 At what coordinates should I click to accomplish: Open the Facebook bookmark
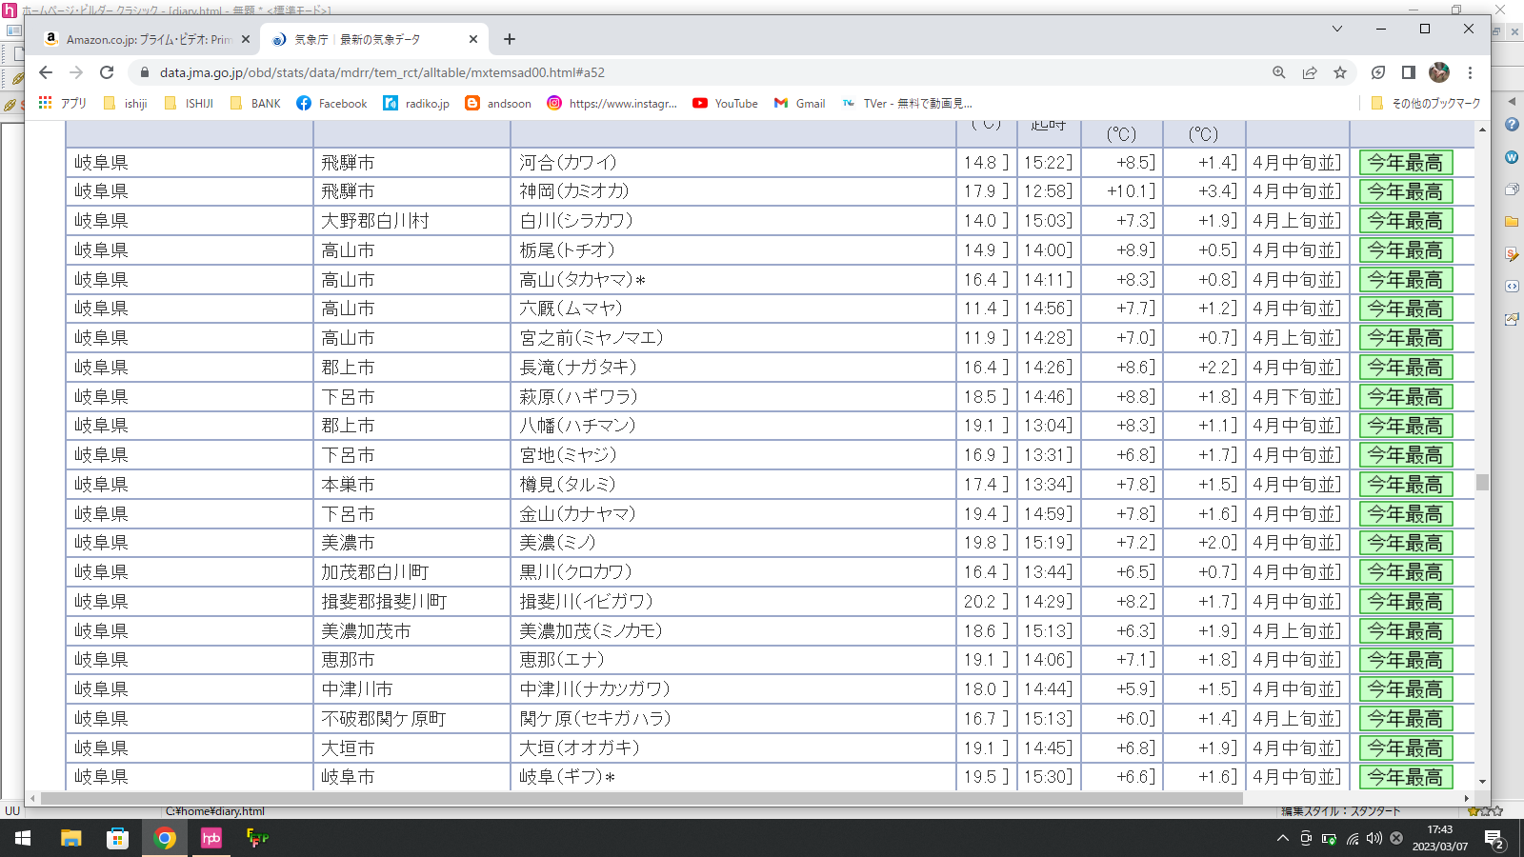click(x=331, y=103)
